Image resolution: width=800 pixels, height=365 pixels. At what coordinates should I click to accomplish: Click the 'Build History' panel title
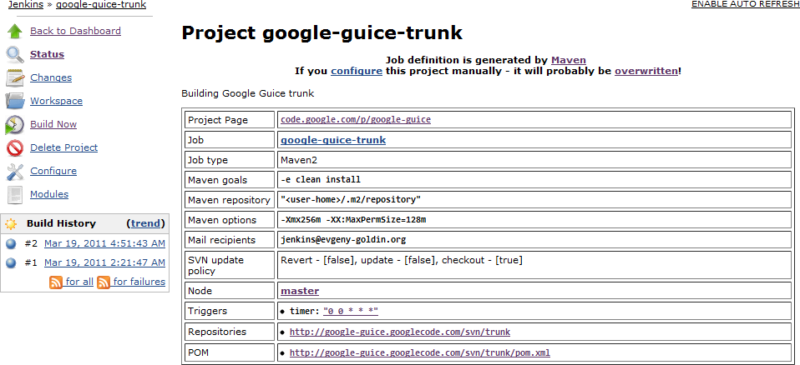(x=61, y=223)
